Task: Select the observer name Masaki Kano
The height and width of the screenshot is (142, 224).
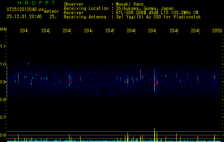Action: click(130, 4)
